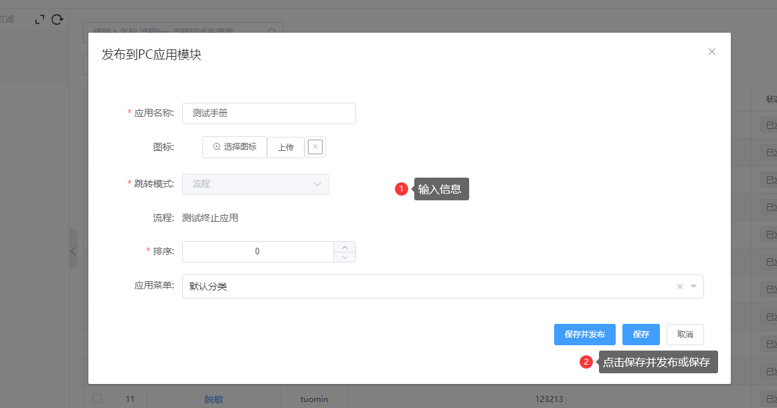The image size is (777, 408).
Task: Close the 发布到PC应用模块 dialog
Action: click(x=712, y=51)
